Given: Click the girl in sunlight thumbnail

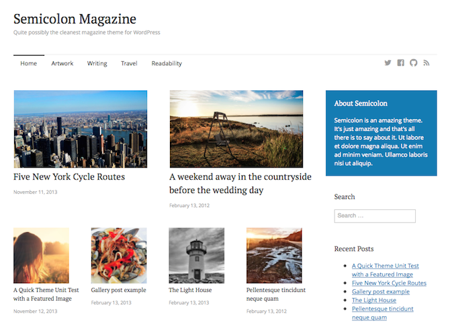Looking at the screenshot, I should tap(41, 255).
